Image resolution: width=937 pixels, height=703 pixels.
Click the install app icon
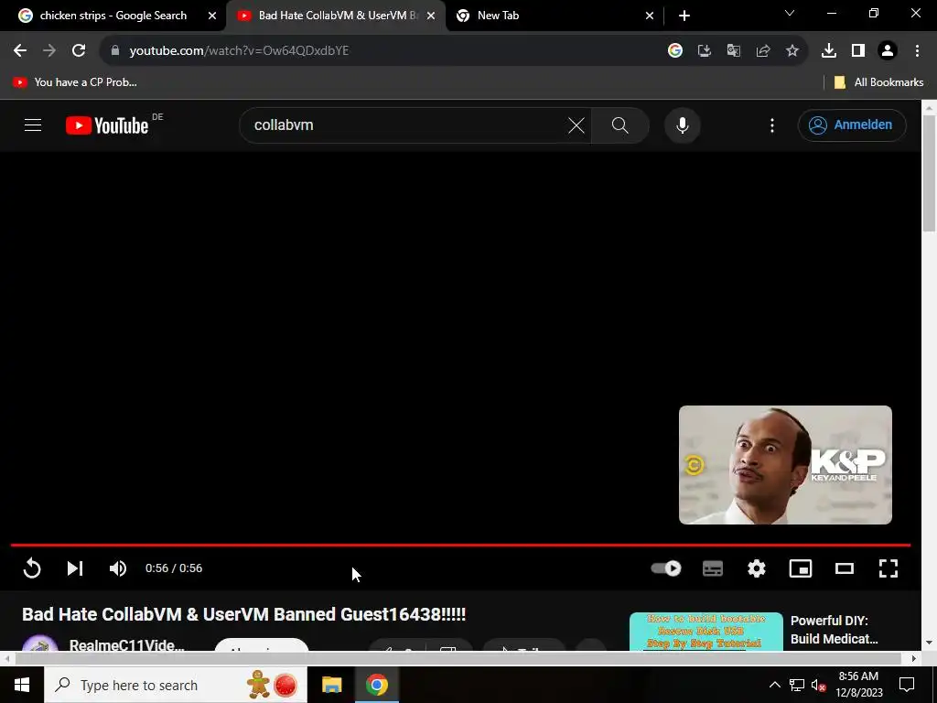[x=705, y=51]
